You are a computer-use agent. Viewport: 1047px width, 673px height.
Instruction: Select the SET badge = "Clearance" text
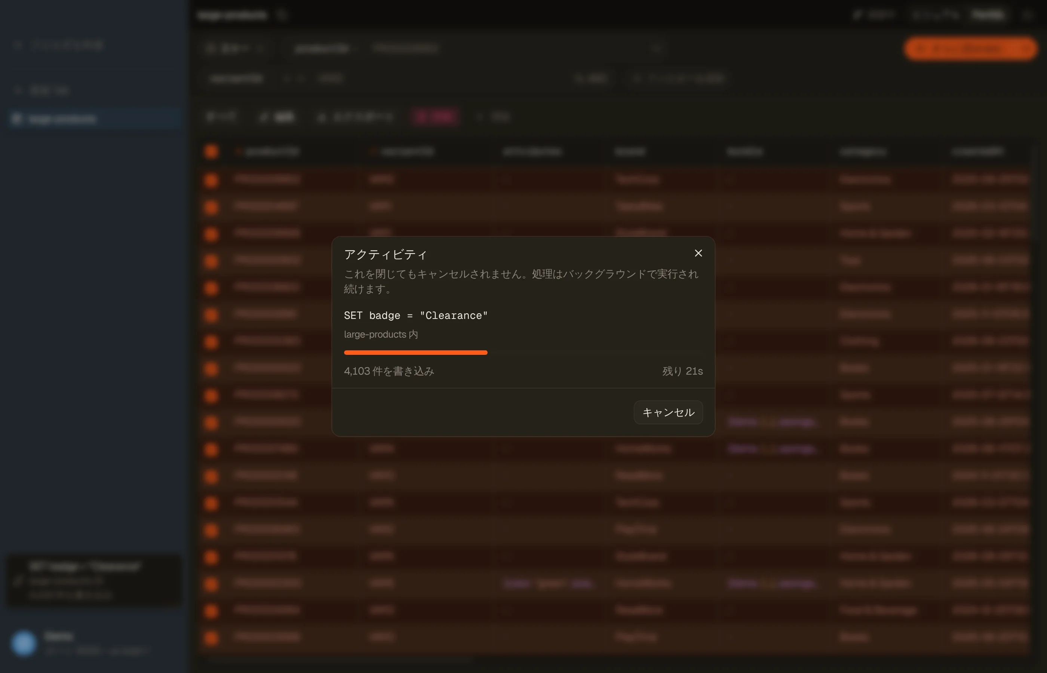(x=415, y=316)
